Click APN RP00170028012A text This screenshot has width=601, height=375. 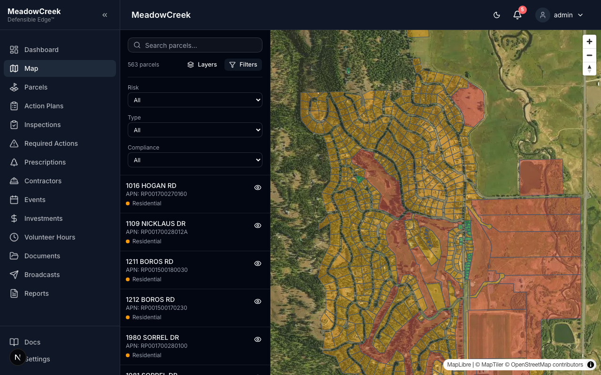(x=157, y=232)
